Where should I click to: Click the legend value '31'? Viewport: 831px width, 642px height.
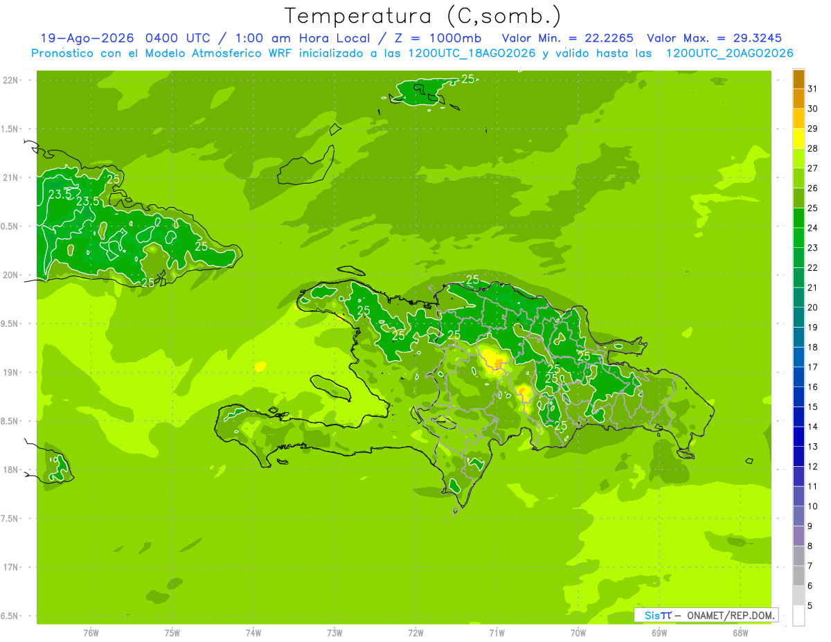point(812,89)
